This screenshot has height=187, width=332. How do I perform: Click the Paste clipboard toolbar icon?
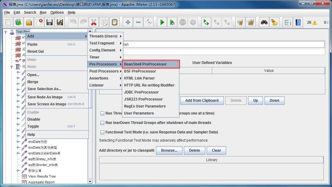115,22
